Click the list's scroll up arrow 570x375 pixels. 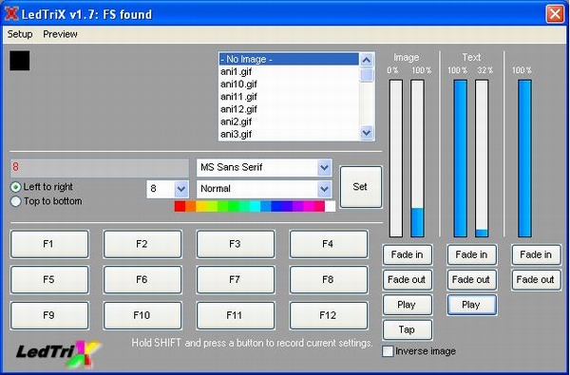[367, 60]
